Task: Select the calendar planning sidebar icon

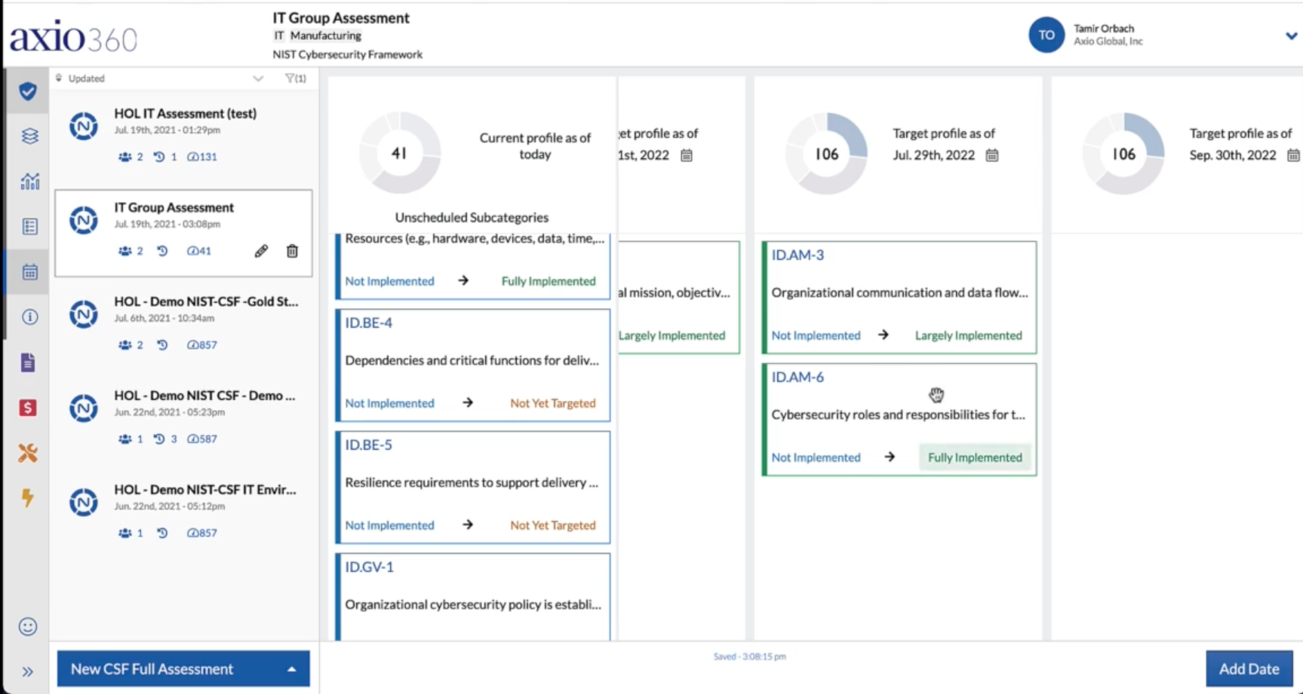Action: pos(29,272)
